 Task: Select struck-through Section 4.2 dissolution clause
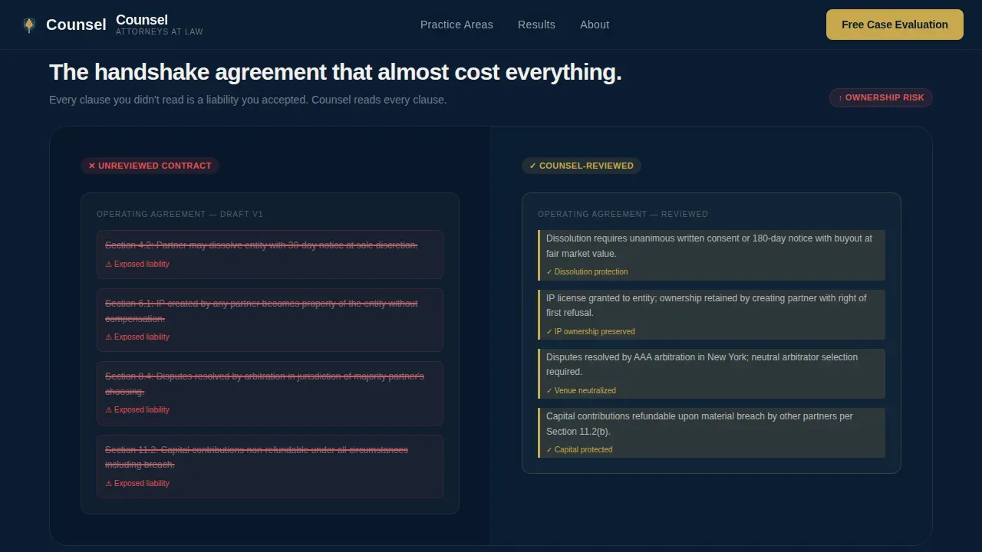tap(261, 245)
